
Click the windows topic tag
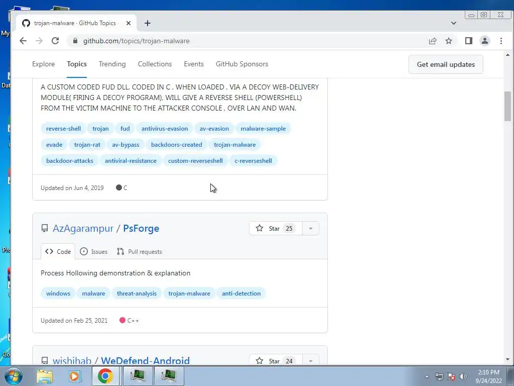coord(58,293)
